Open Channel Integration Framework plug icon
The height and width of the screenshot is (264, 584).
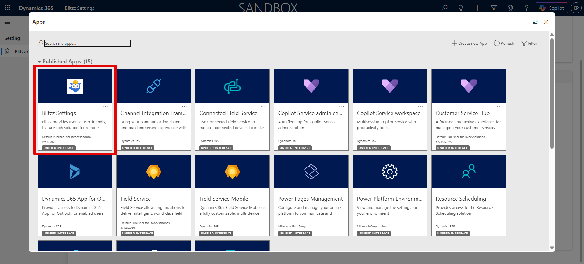(154, 86)
